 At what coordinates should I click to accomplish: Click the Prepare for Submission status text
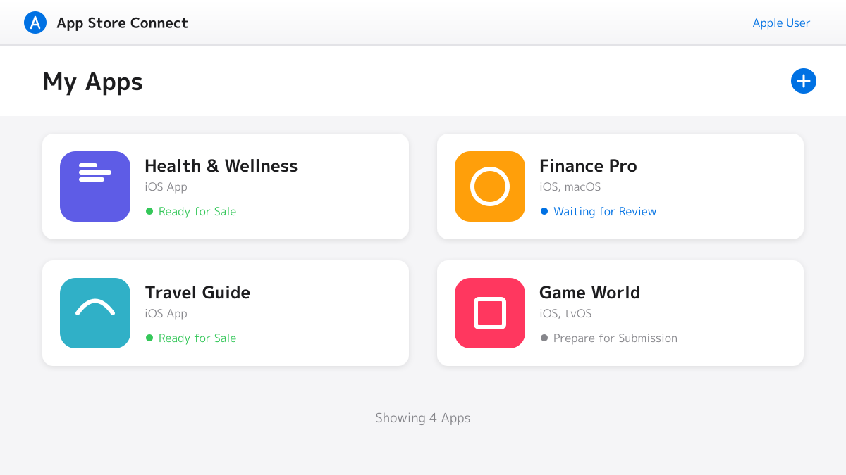615,338
